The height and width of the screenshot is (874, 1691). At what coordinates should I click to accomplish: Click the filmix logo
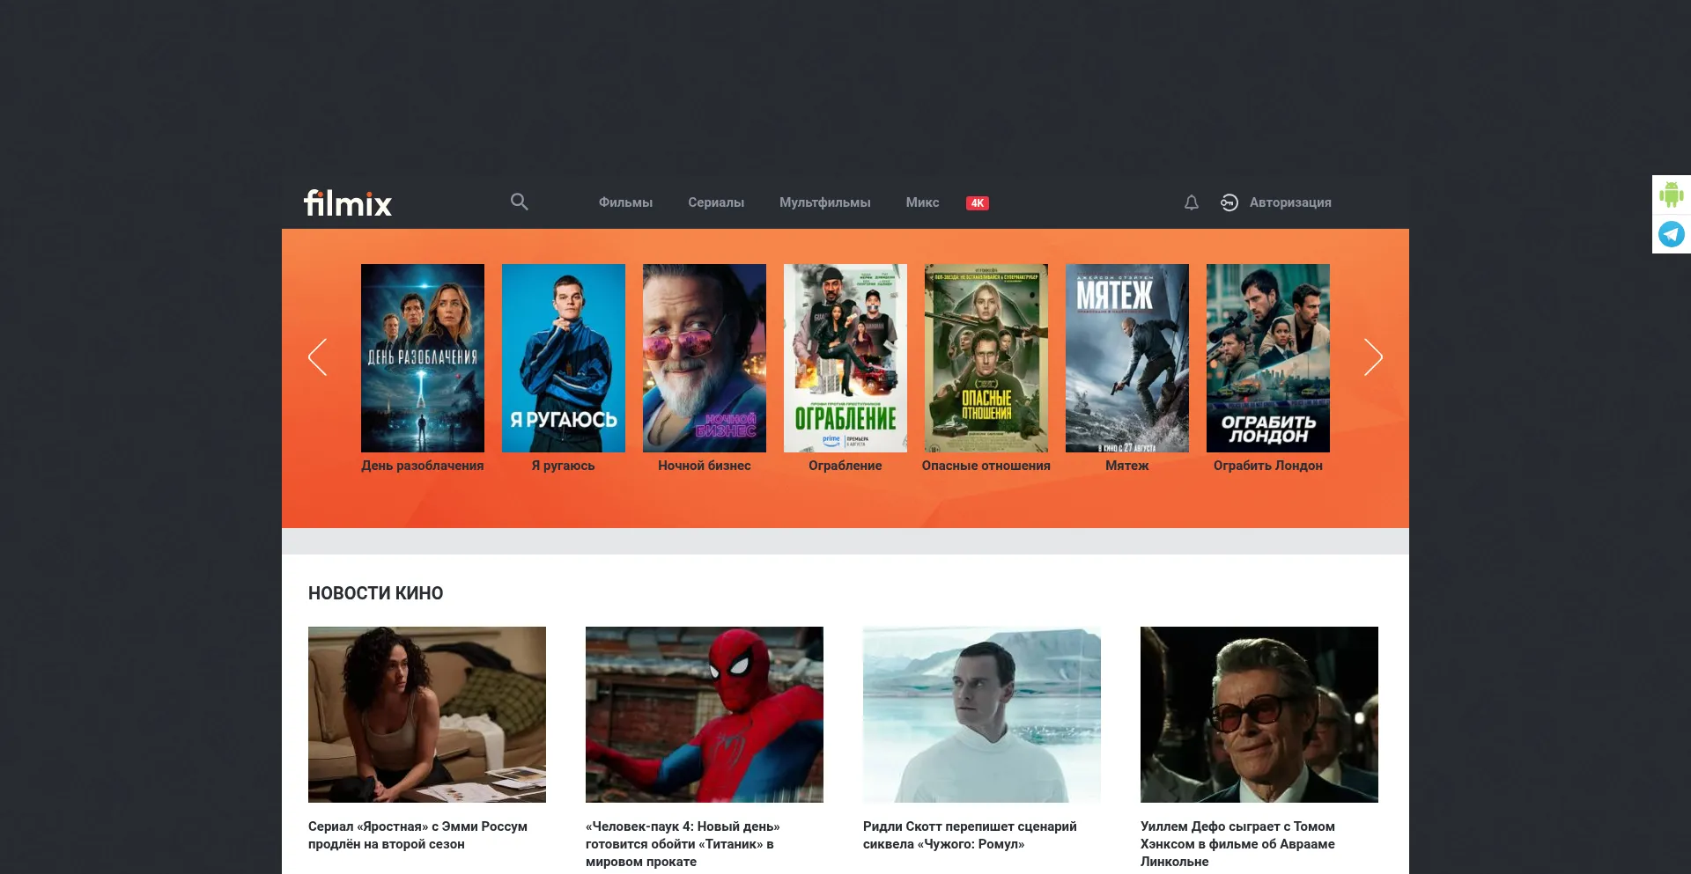tap(348, 203)
